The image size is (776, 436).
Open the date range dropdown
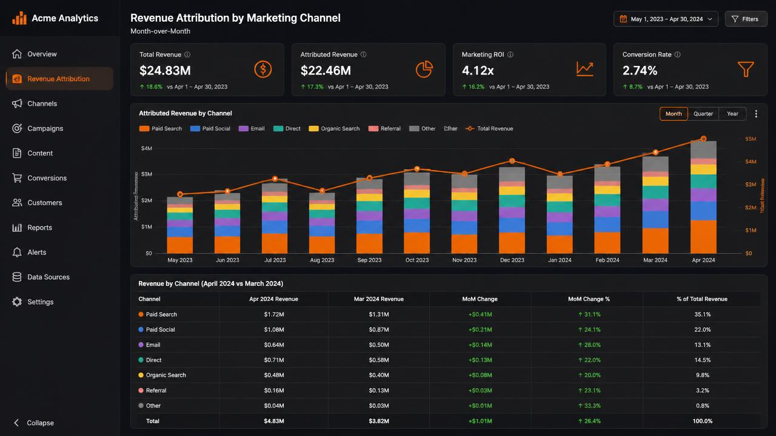(666, 19)
